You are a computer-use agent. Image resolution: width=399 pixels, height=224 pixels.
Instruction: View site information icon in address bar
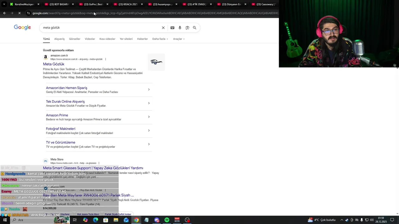(28, 13)
